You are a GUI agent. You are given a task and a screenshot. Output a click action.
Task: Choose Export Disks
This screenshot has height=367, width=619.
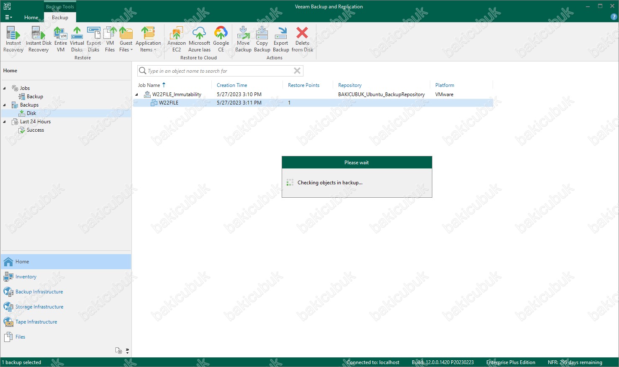(94, 39)
